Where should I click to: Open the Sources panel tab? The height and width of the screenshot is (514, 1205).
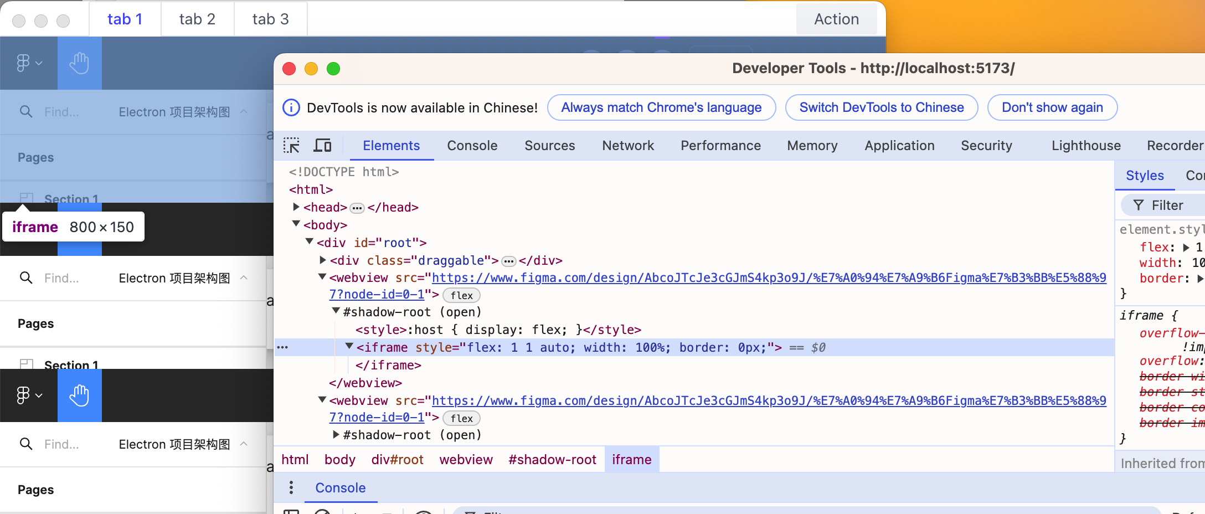pyautogui.click(x=550, y=146)
